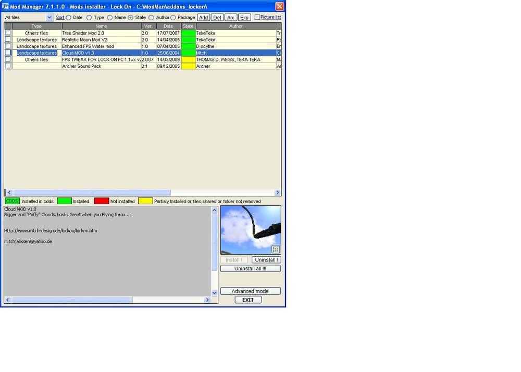Click the description pane down scroll arrow
Screen dimensions: 521x372
pos(214,293)
